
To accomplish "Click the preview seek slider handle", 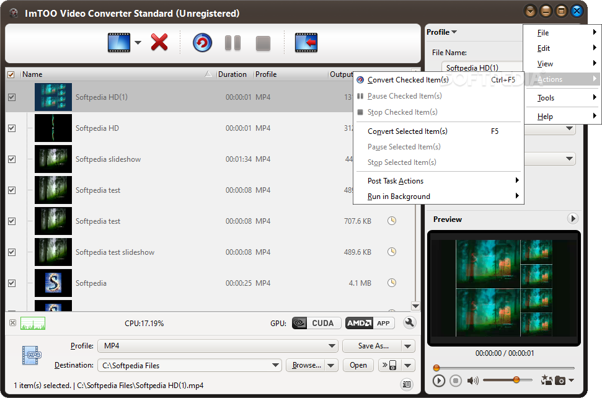I will click(436, 368).
